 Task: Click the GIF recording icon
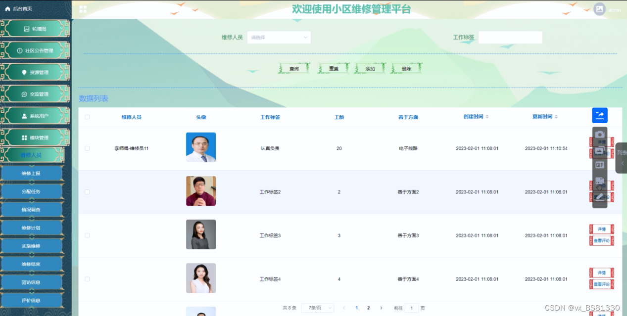[x=600, y=165]
